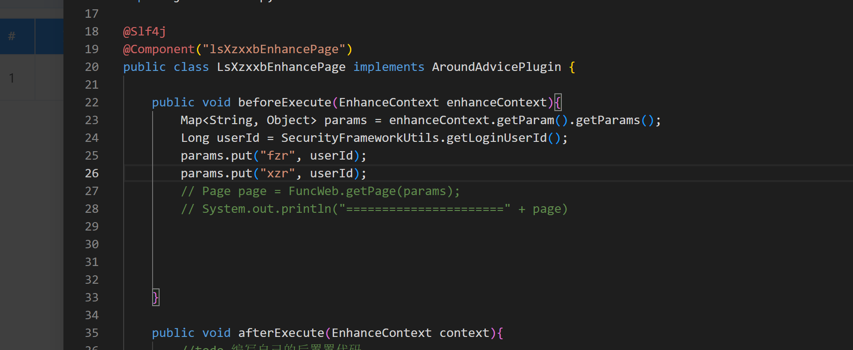Click line number 26 in the gutter
The width and height of the screenshot is (853, 350).
coord(91,174)
